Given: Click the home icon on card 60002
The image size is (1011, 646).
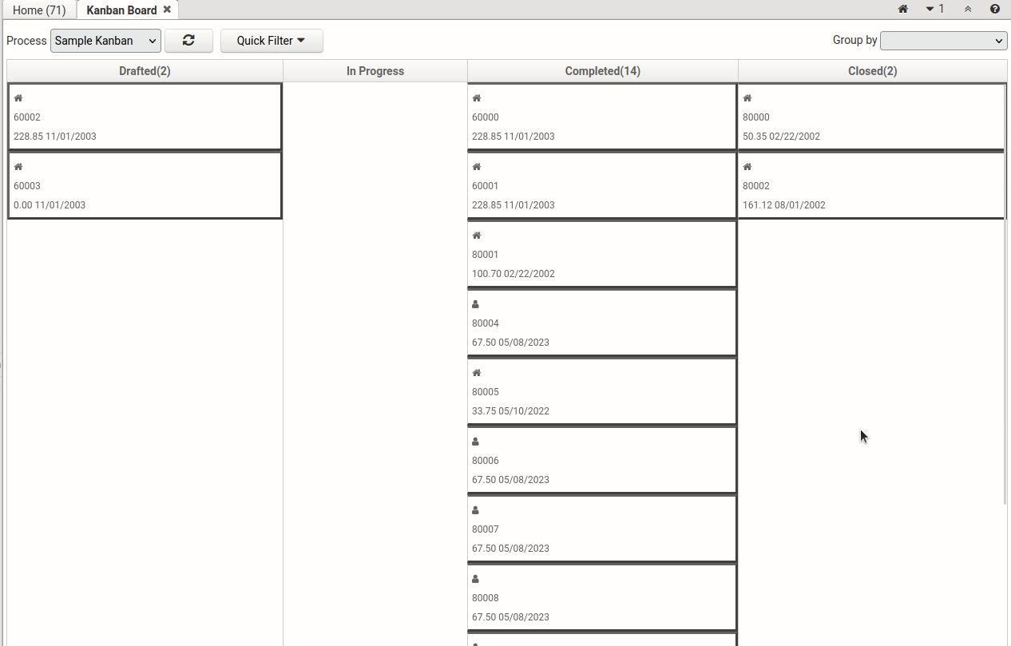Looking at the screenshot, I should click(x=18, y=98).
